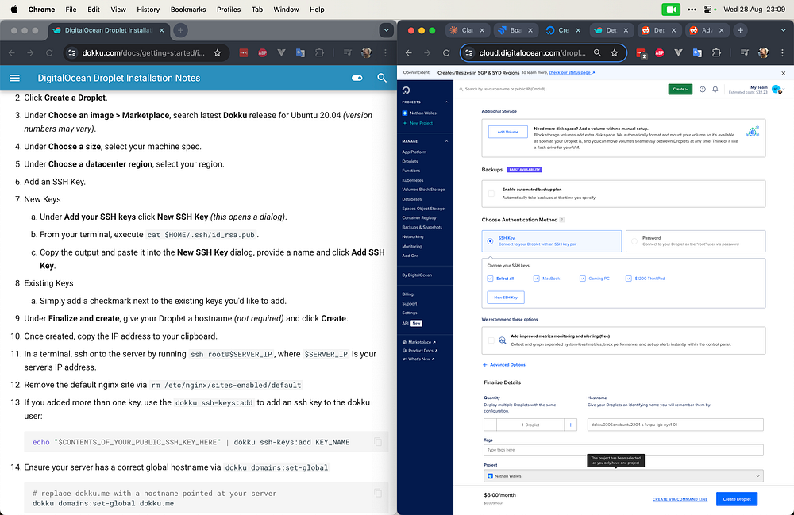This screenshot has height=515, width=794.
Task: Open extensions puzzle icon in dokku window
Action: 319,52
